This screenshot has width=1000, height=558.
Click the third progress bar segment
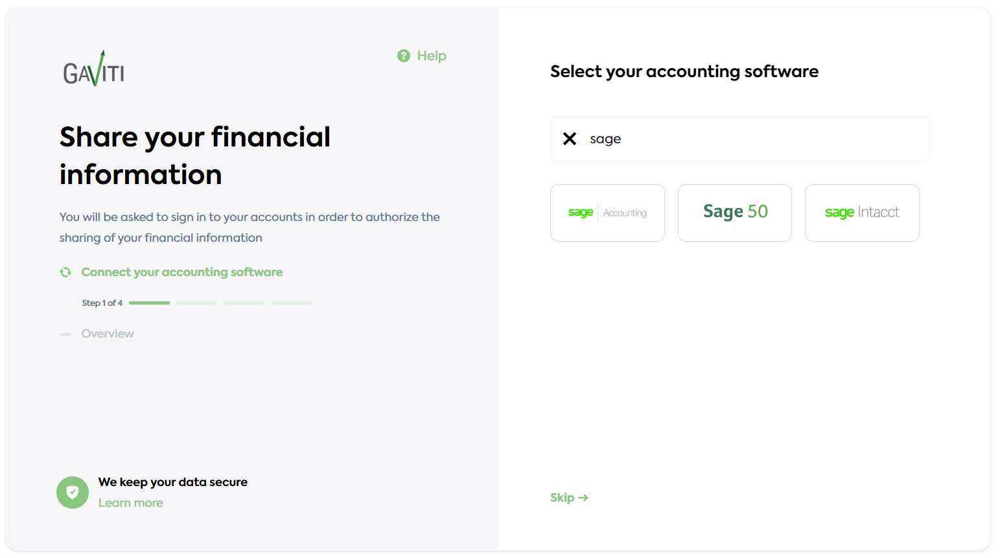244,303
